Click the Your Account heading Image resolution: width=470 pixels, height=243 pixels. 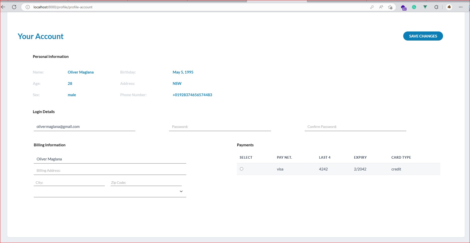(x=41, y=36)
